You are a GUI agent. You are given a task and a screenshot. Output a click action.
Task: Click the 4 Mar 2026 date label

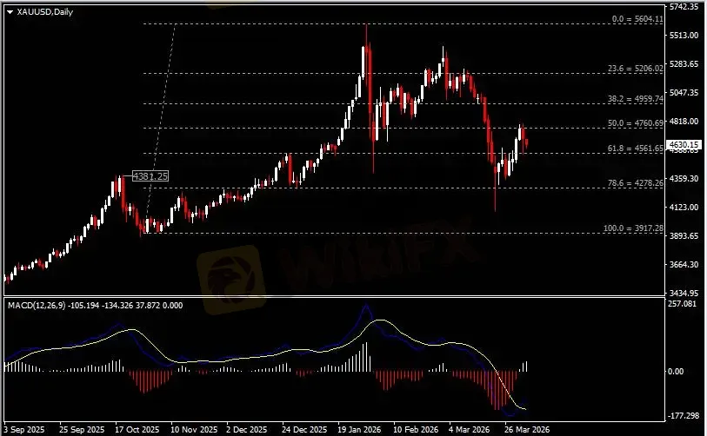(x=470, y=429)
